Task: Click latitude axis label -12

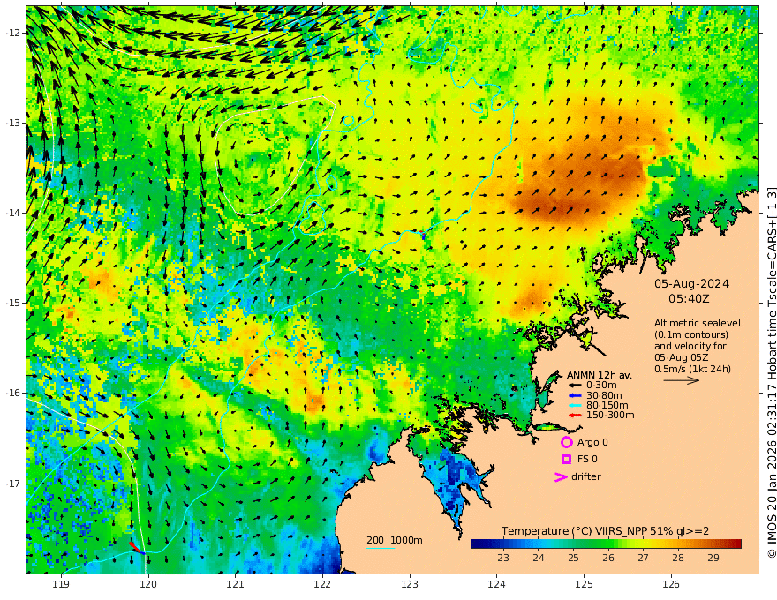Action: coord(12,33)
